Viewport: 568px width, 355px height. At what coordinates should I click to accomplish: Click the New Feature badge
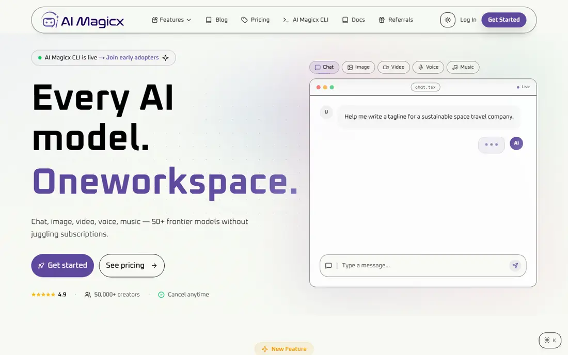tap(284, 349)
